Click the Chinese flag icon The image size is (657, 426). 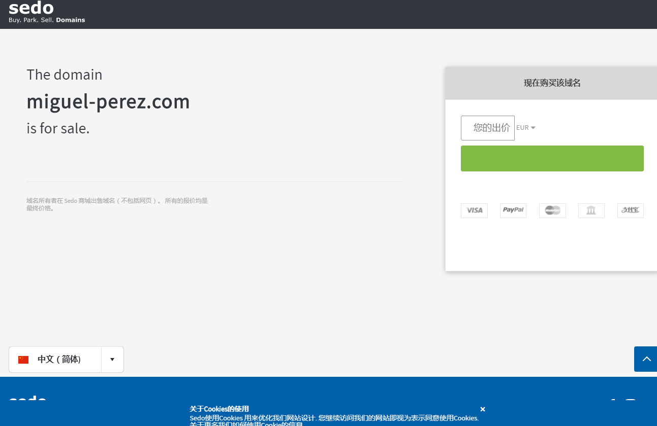click(23, 360)
